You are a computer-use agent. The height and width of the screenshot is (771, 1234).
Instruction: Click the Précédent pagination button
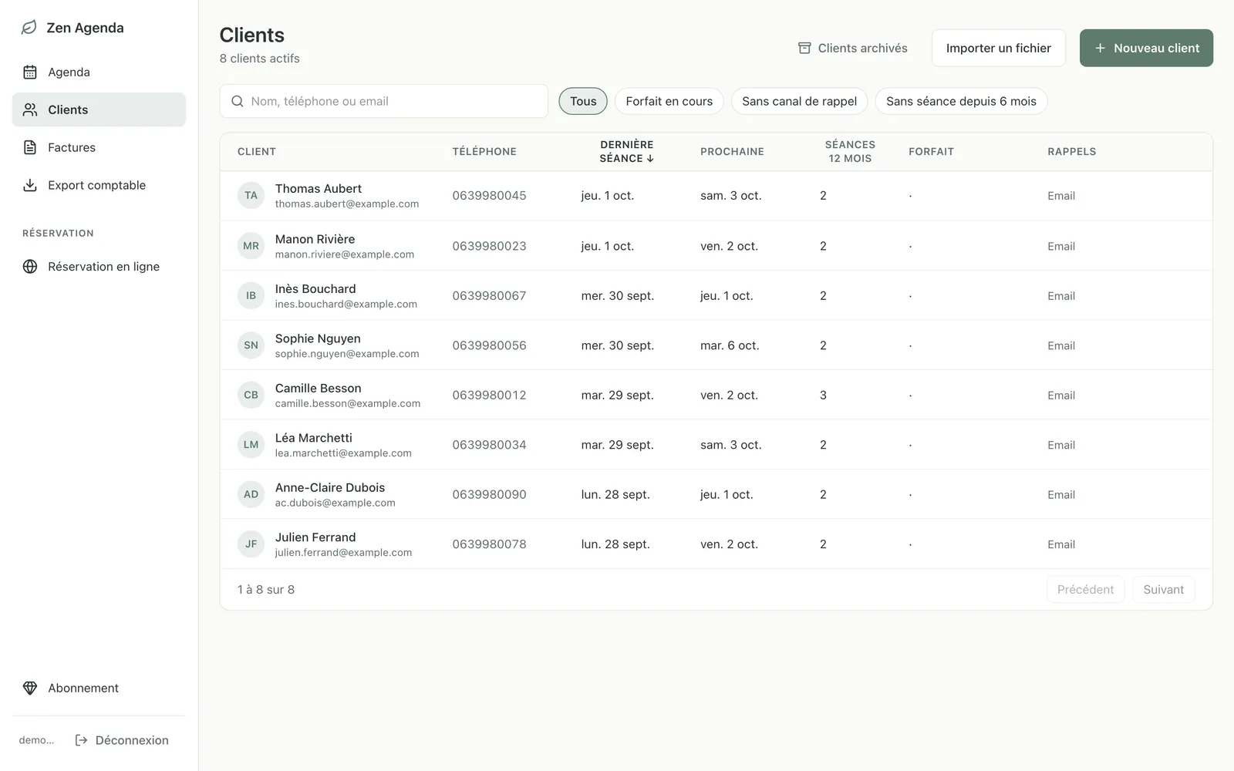click(x=1085, y=589)
